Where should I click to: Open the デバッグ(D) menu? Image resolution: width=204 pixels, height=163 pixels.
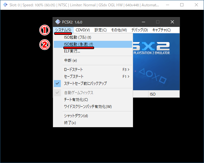pos(139,30)
